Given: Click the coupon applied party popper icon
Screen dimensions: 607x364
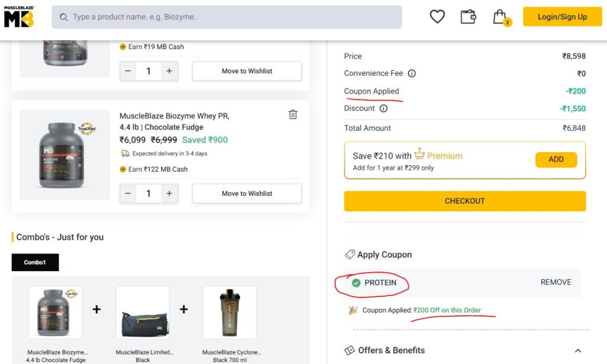Looking at the screenshot, I should [353, 310].
